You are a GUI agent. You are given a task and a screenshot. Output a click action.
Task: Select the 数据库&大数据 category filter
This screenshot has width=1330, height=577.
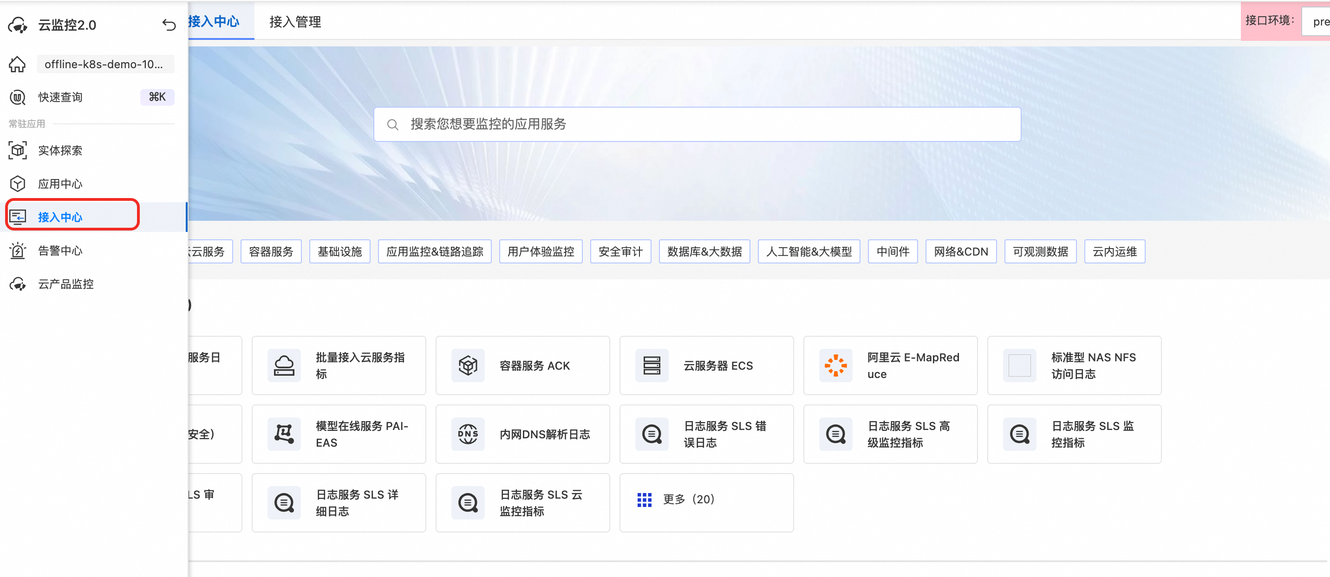(x=704, y=252)
